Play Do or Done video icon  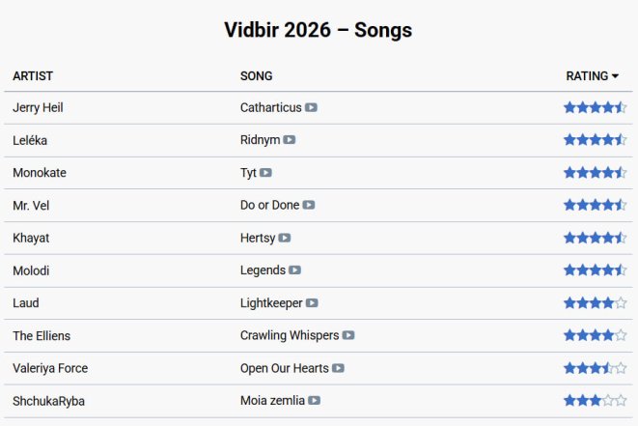click(x=309, y=206)
